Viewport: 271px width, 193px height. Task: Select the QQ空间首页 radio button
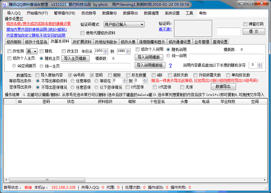(14, 66)
